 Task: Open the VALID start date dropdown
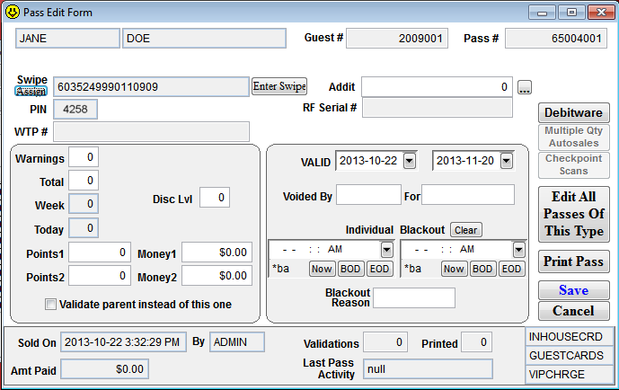click(410, 161)
